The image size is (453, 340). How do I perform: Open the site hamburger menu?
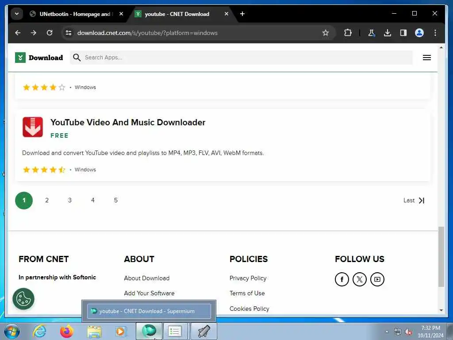tap(427, 58)
